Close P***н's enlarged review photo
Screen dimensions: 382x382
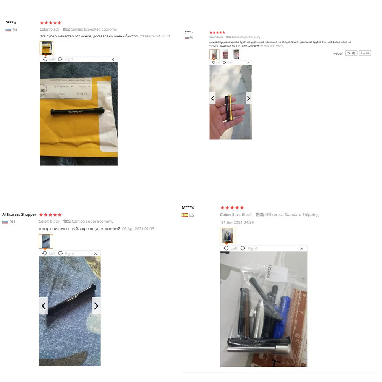coord(113,60)
